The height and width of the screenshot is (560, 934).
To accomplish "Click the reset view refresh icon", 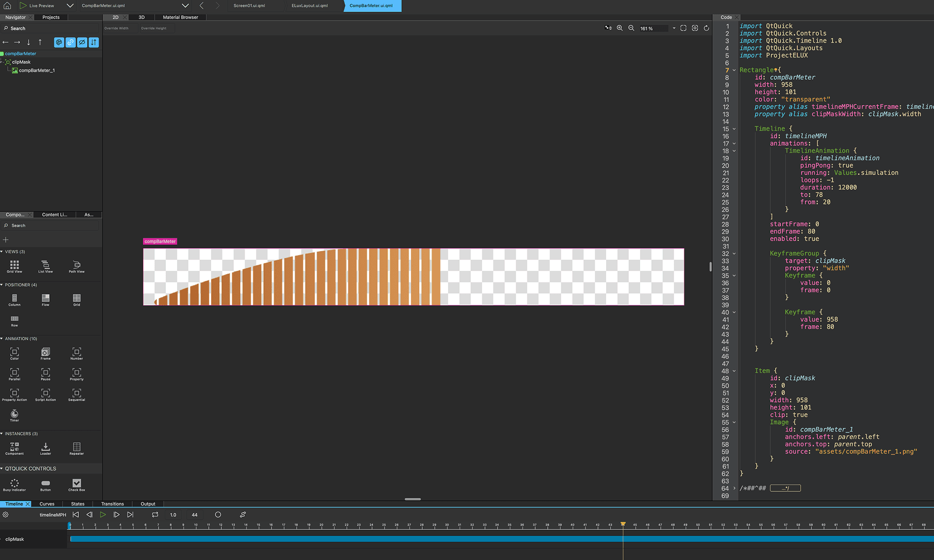I will pos(706,28).
